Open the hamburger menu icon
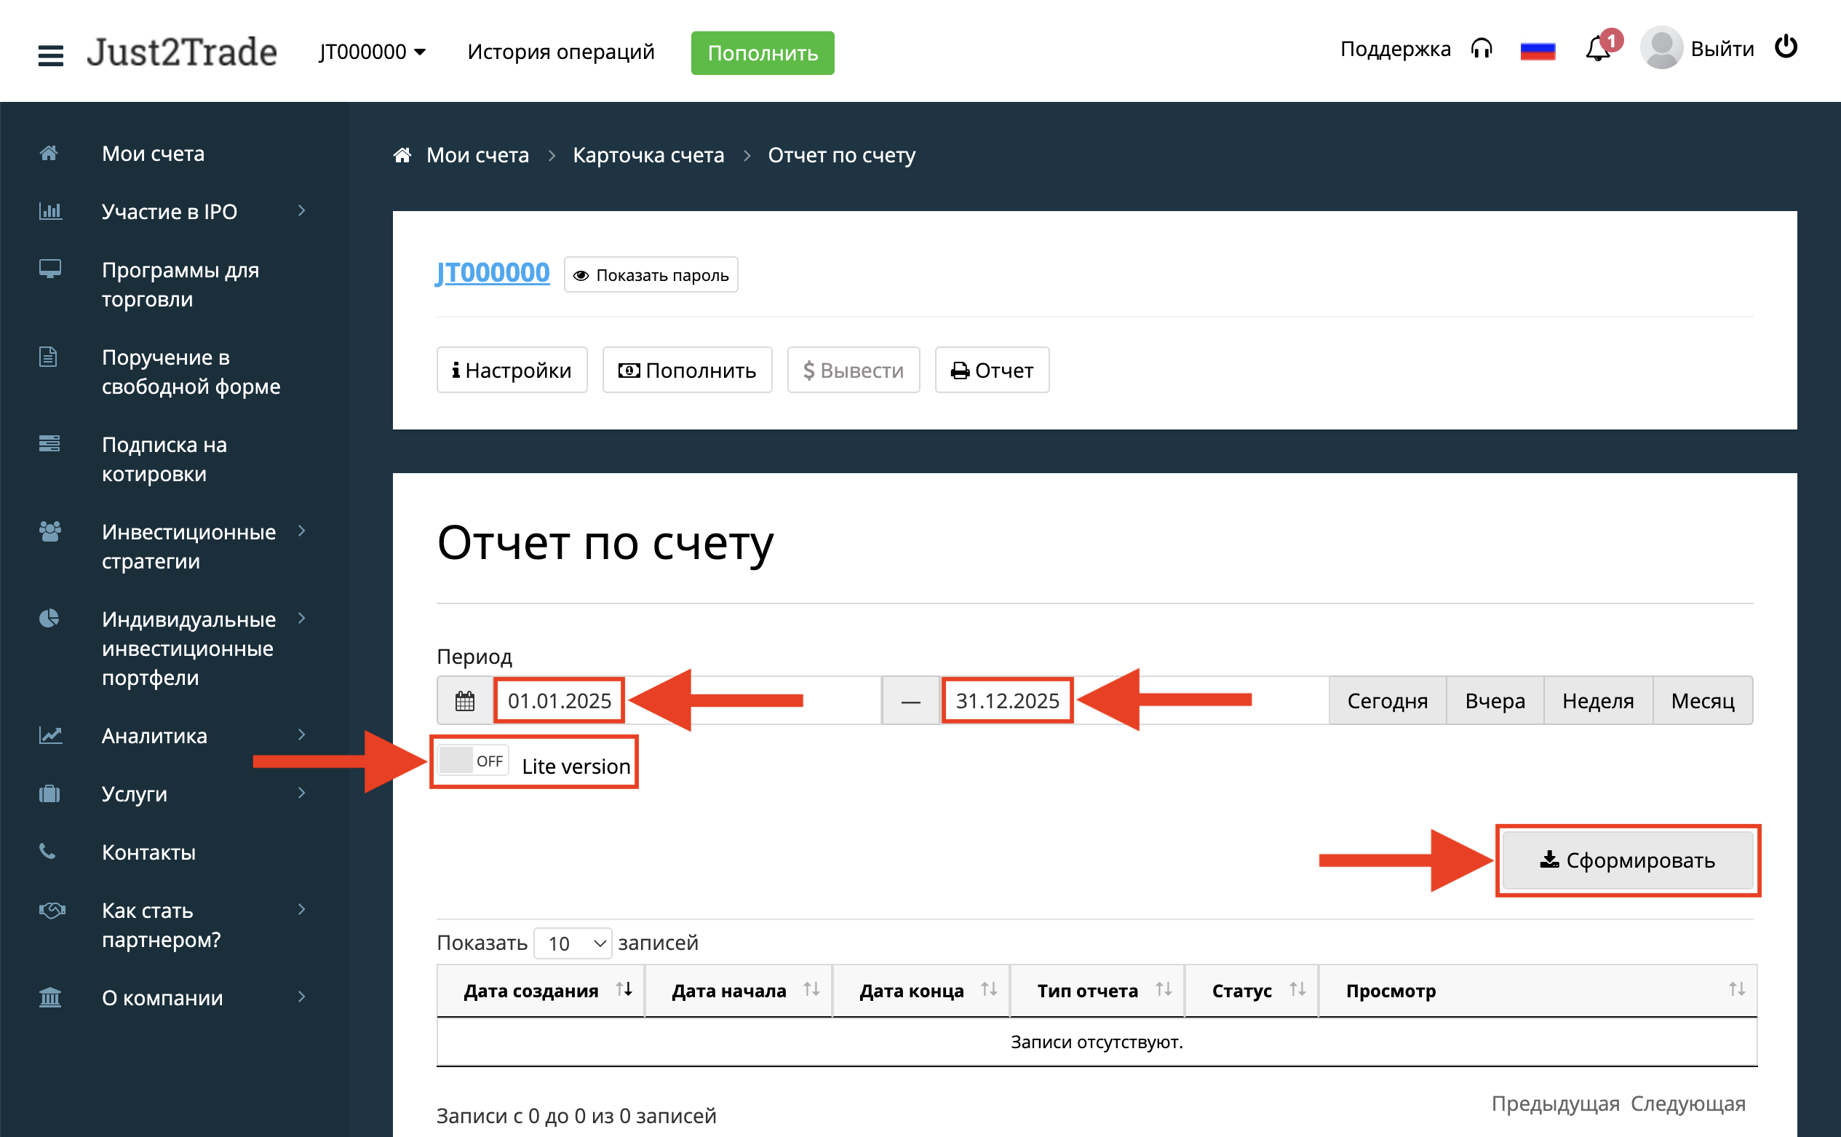The width and height of the screenshot is (1841, 1137). point(50,54)
